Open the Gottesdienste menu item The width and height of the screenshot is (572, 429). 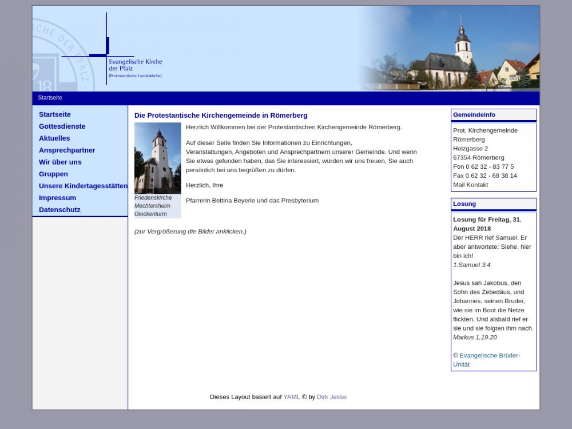pos(62,126)
